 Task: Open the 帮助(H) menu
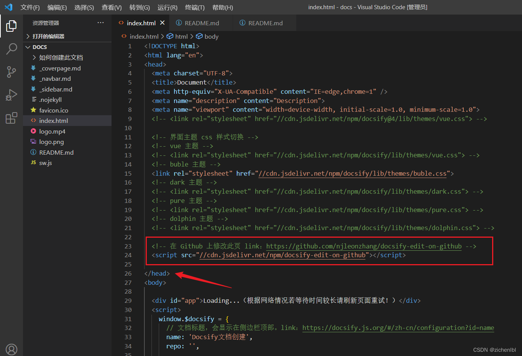click(222, 7)
